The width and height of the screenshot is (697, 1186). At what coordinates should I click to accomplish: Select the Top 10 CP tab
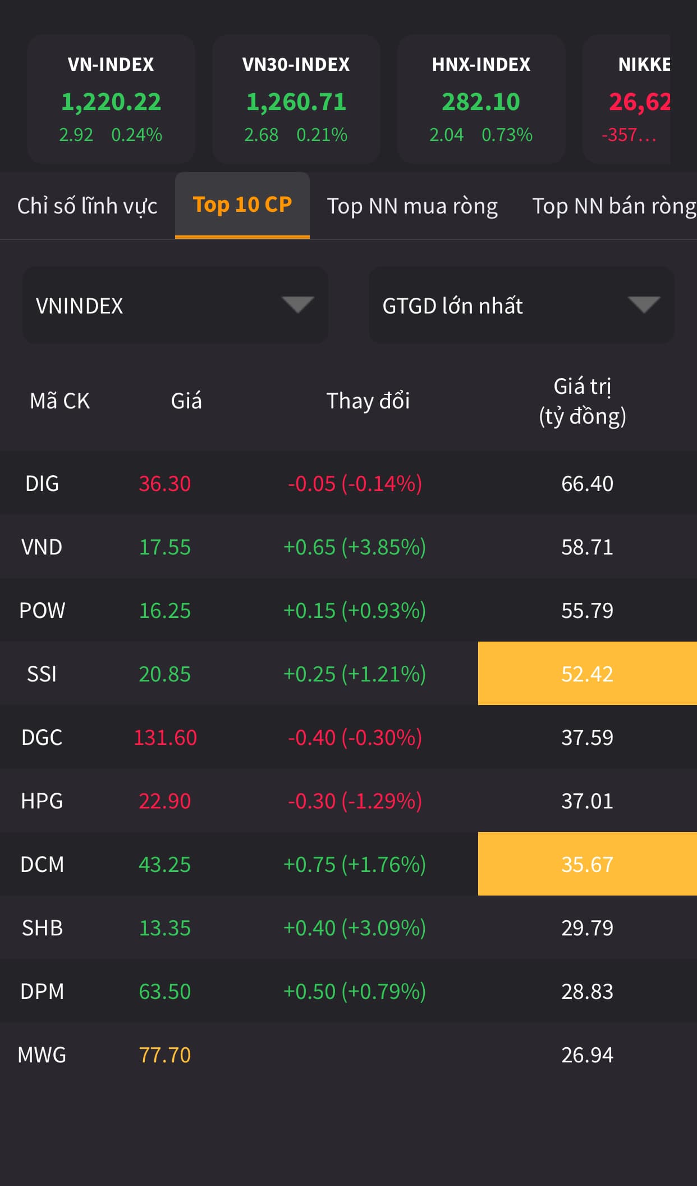pos(242,205)
